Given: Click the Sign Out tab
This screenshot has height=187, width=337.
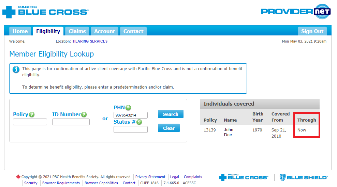Looking at the screenshot, I should tap(312, 31).
